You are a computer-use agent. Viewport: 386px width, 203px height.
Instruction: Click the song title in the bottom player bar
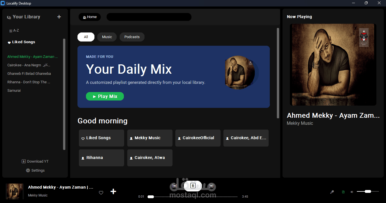61,187
